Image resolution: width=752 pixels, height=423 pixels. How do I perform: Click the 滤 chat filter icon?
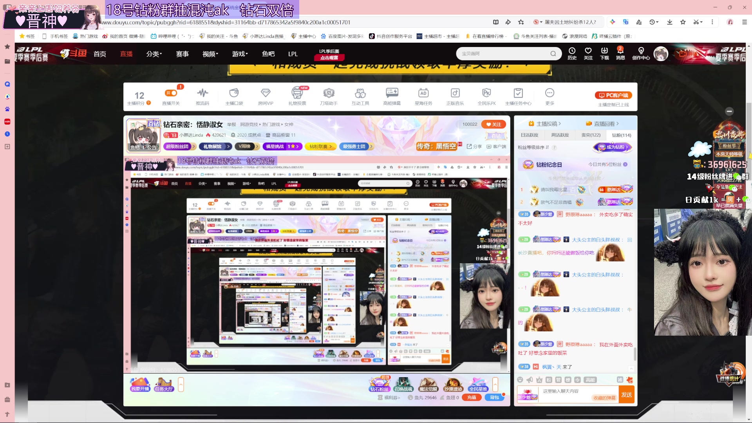coord(620,380)
